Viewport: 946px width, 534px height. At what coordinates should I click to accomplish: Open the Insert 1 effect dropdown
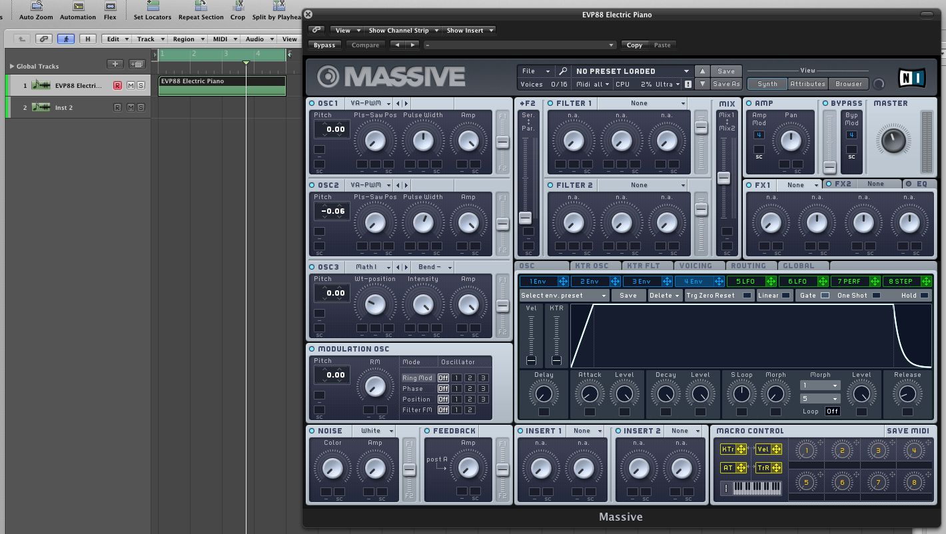point(587,431)
